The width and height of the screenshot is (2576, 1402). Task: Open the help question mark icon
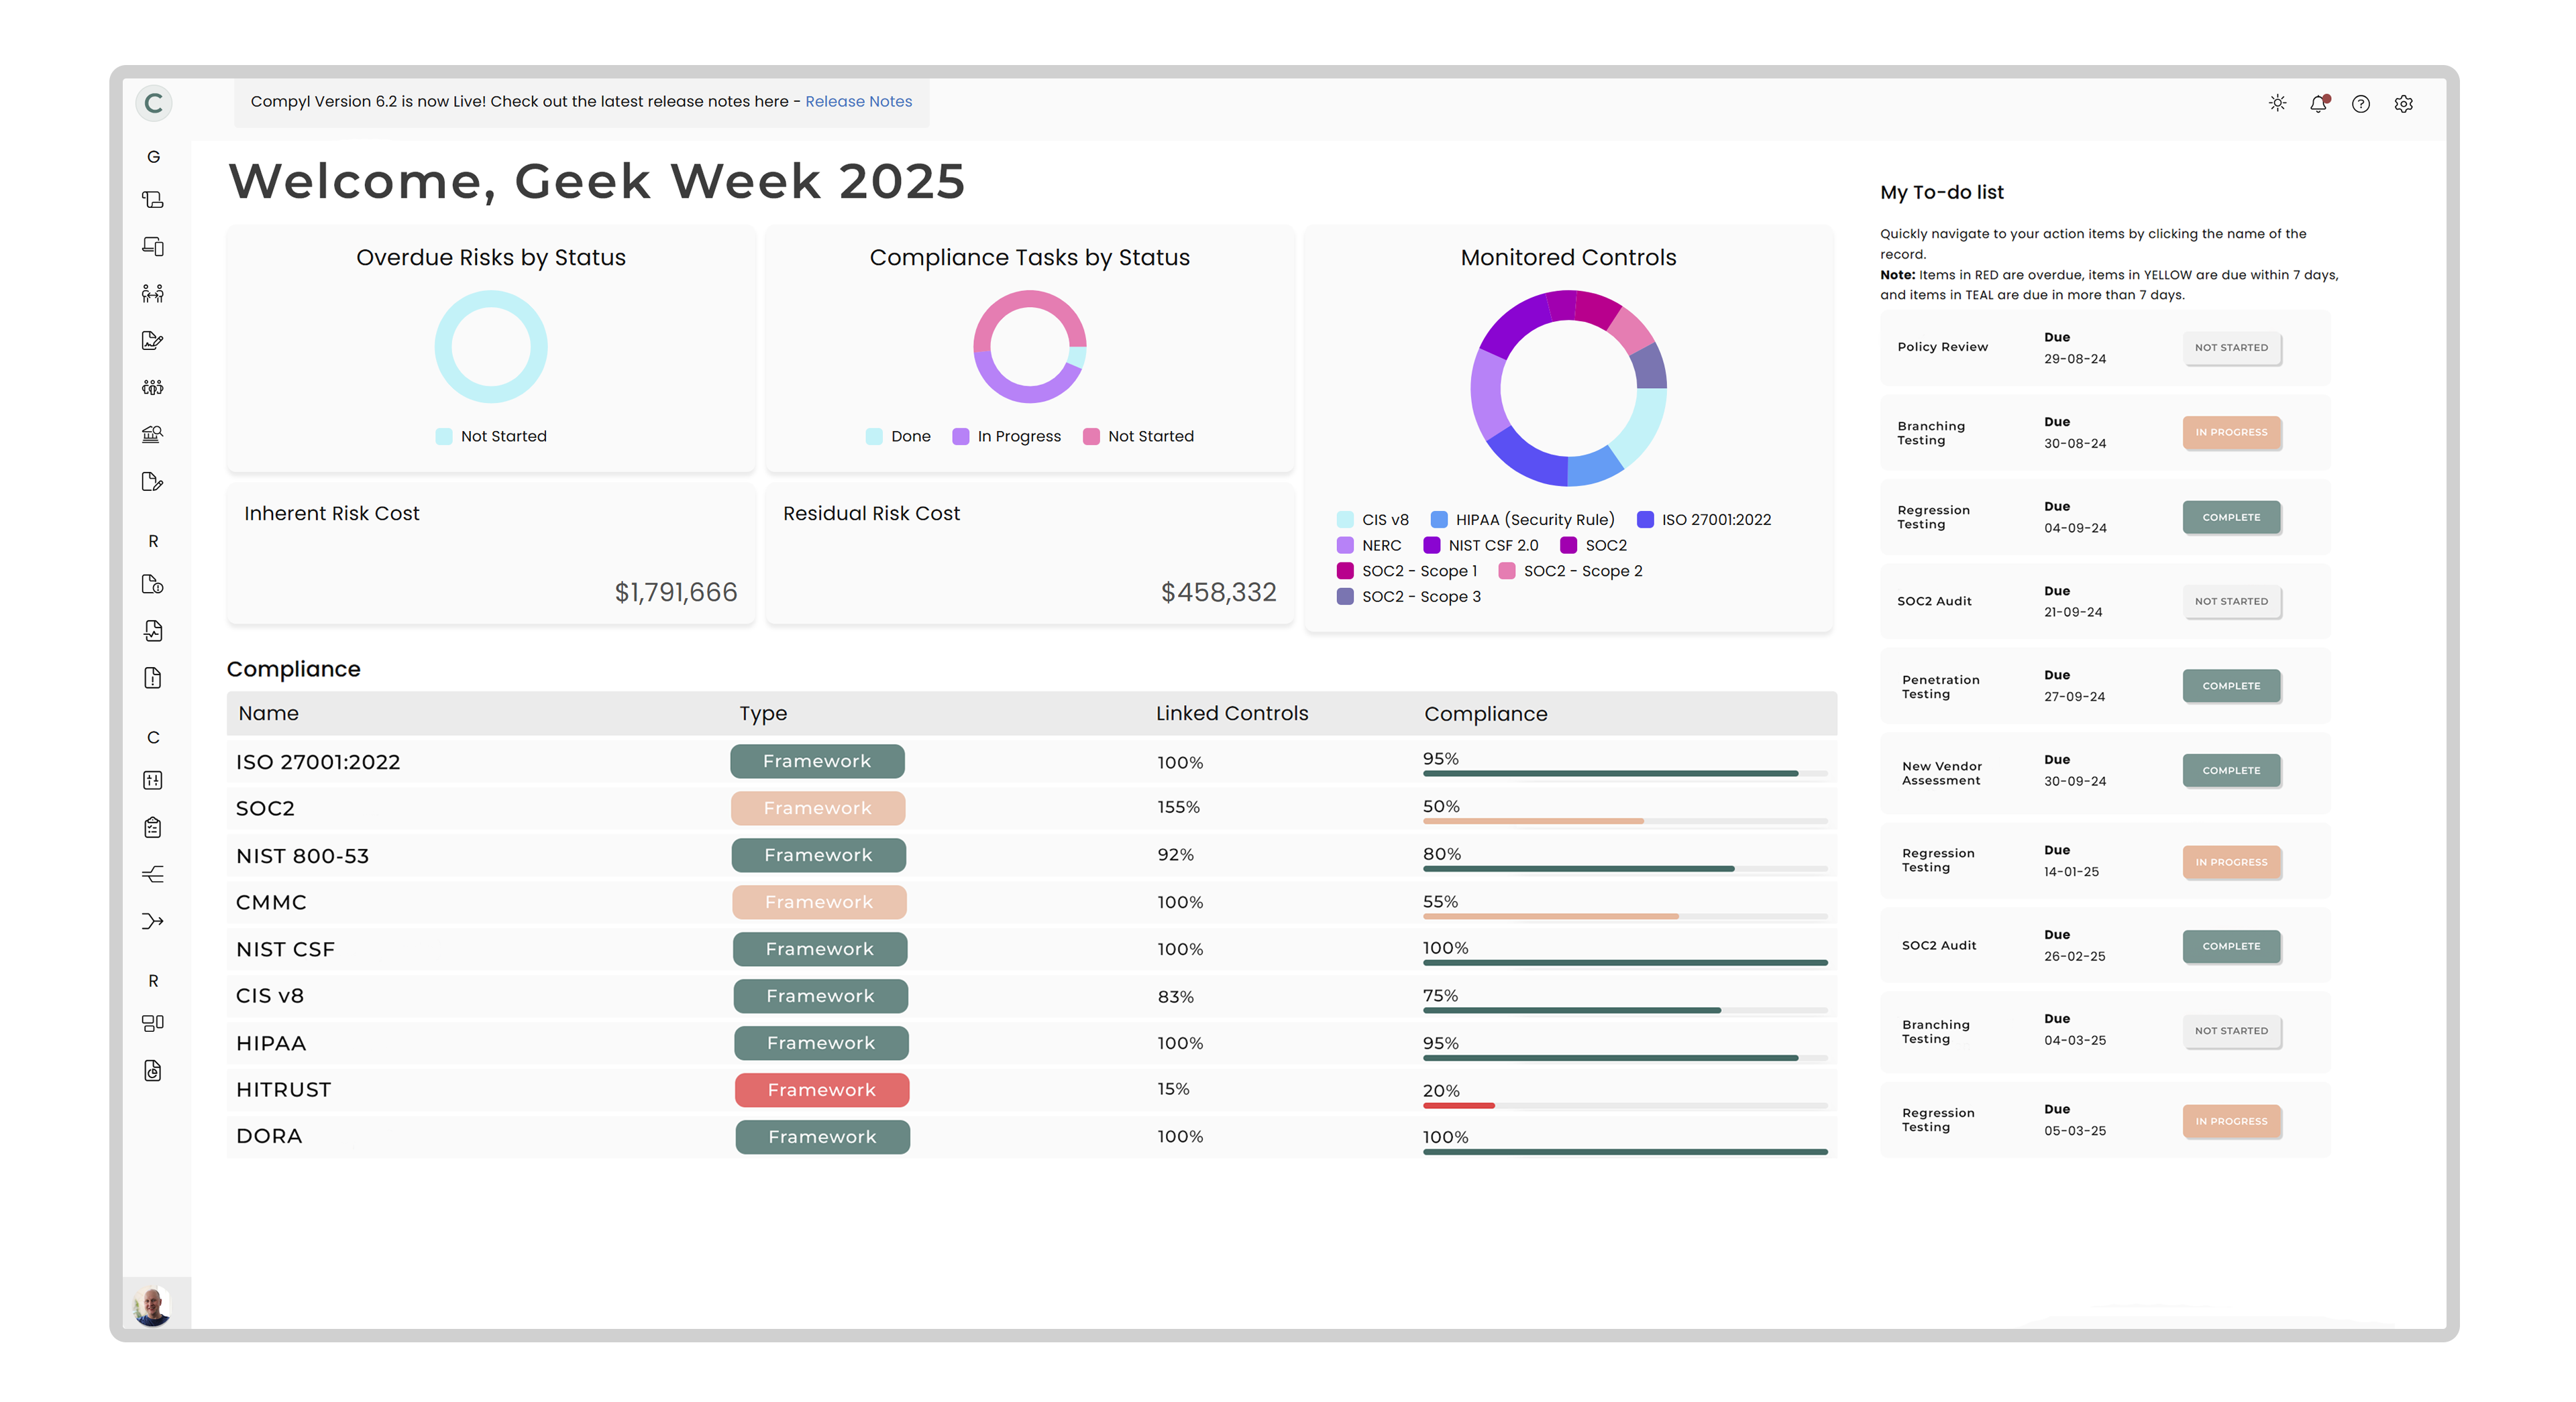coord(2361,104)
